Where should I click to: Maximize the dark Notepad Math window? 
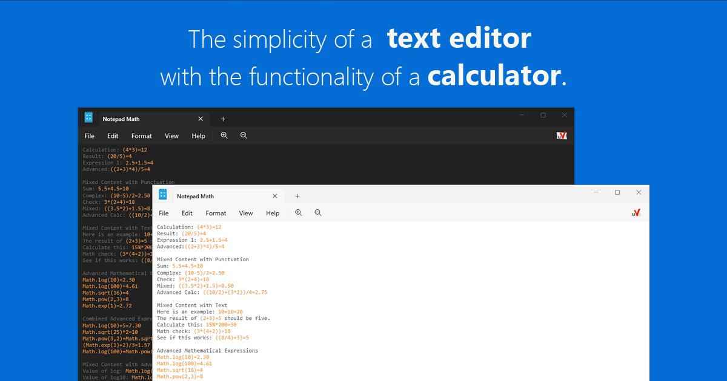[x=543, y=115]
